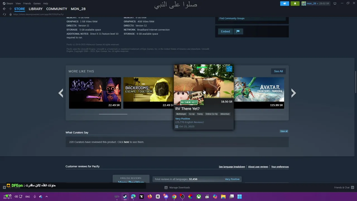Open OBS Studio from the taskbar
This screenshot has width=357, height=201.
pyautogui.click(x=182, y=197)
